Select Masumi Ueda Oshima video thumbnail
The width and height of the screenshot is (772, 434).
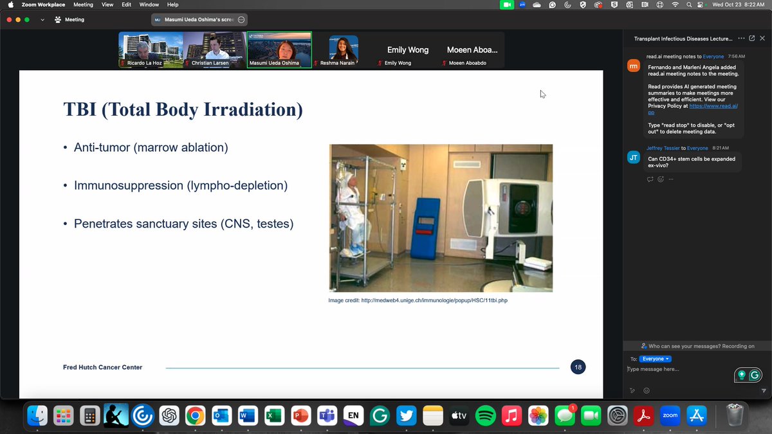click(x=279, y=50)
